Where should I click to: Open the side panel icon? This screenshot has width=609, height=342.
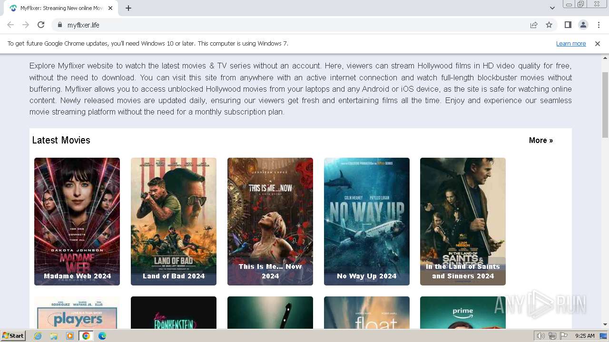[568, 25]
